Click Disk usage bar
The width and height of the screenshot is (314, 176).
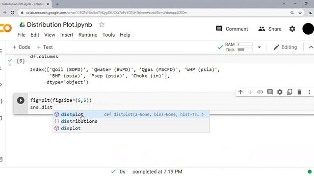point(245,49)
